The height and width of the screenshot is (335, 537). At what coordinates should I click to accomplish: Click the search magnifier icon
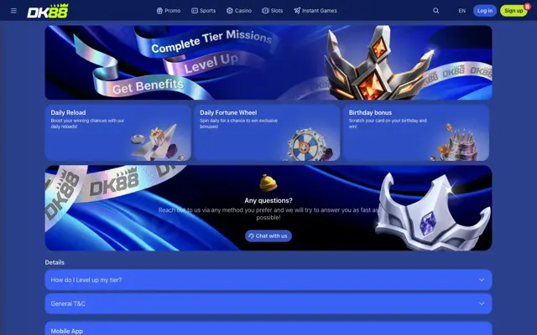[x=436, y=11]
